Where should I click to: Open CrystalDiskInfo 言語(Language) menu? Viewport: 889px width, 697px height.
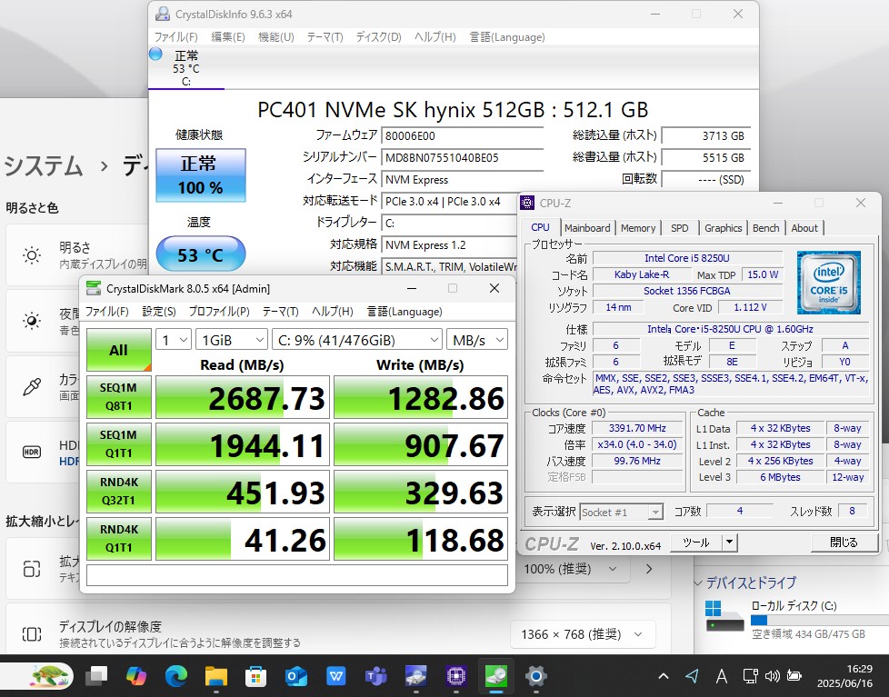[x=507, y=37]
